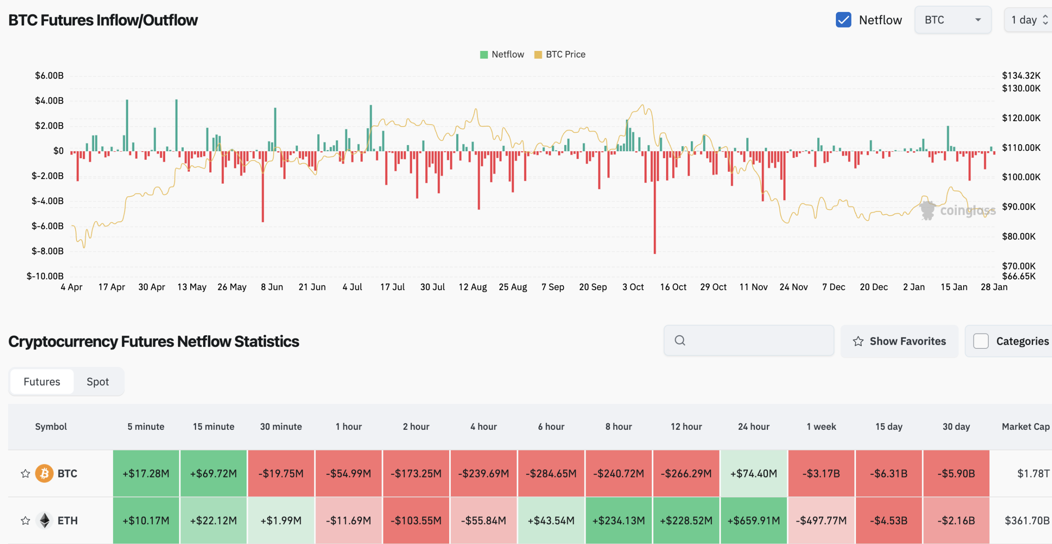Enable the Categories checkbox

pyautogui.click(x=981, y=341)
